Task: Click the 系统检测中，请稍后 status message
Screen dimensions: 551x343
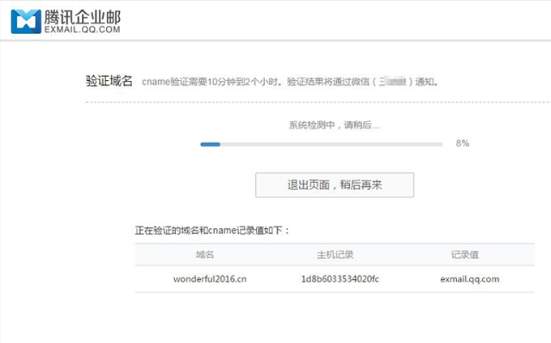Action: click(334, 125)
